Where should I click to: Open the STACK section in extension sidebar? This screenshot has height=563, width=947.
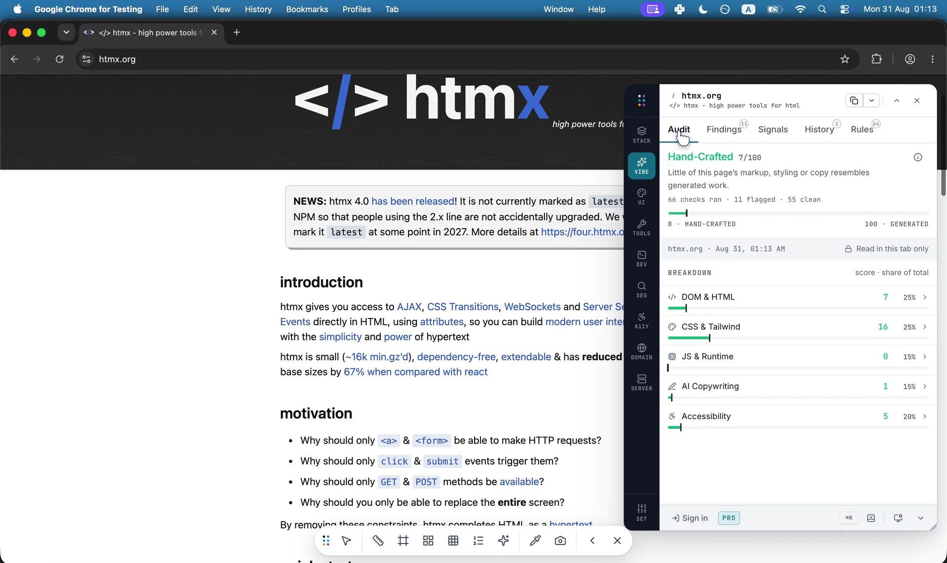point(641,135)
